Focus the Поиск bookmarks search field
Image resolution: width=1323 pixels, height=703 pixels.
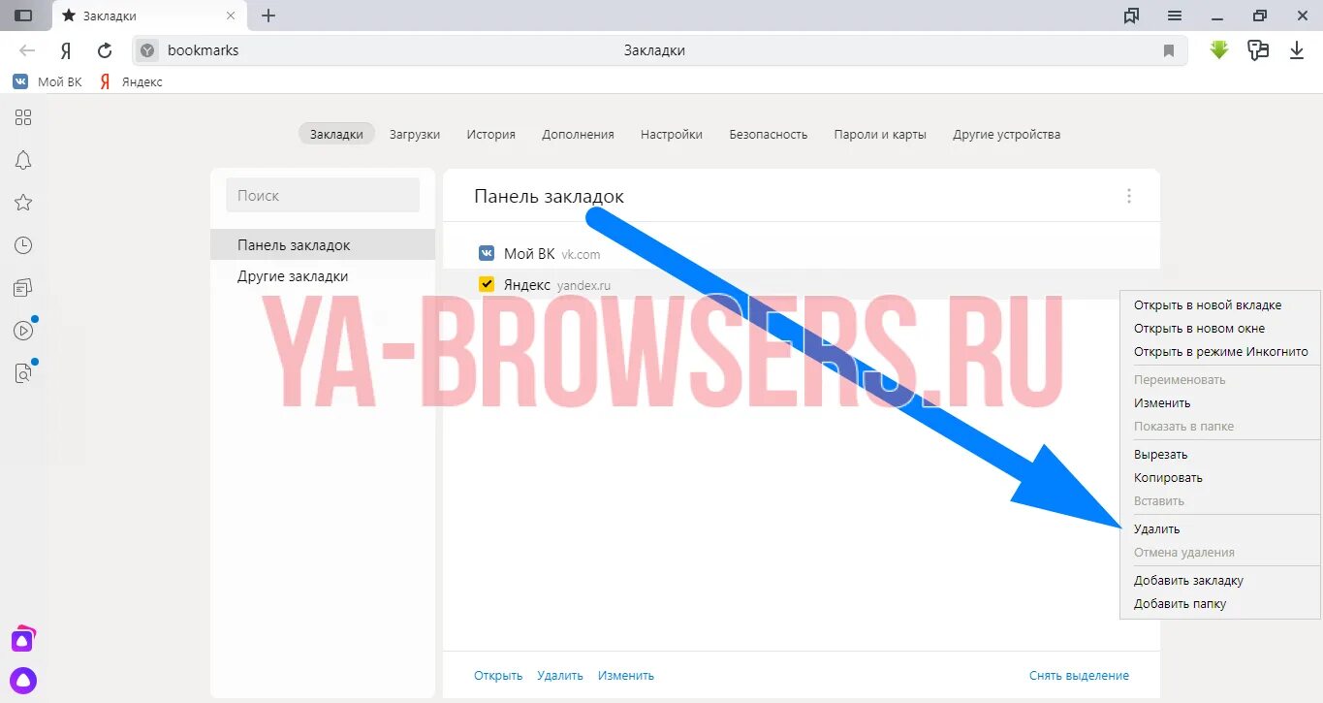coord(323,195)
